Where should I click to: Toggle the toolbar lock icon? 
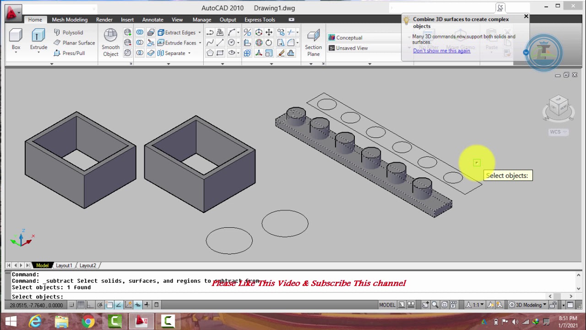click(x=553, y=305)
